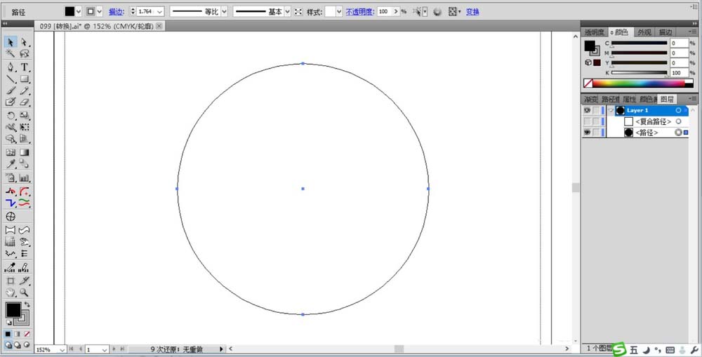The image size is (702, 357).
Task: Click the K value field showing 100
Action: pos(679,72)
